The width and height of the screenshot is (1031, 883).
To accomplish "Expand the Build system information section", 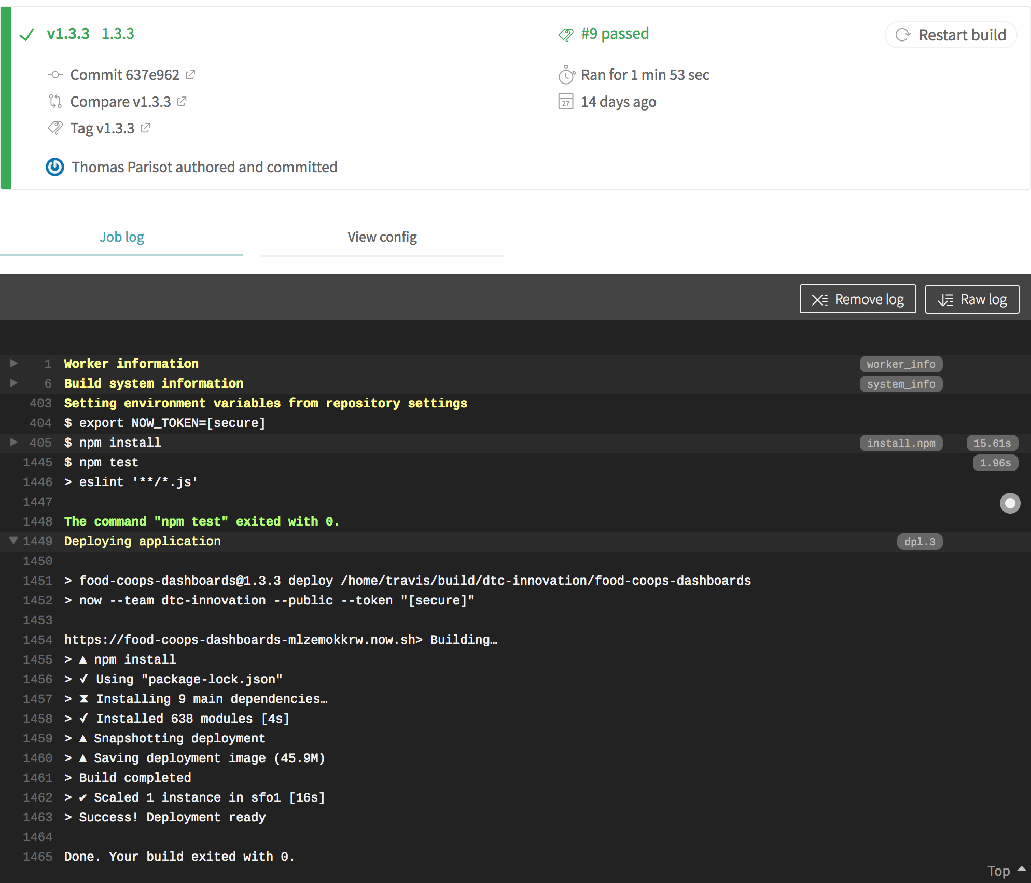I will [13, 383].
